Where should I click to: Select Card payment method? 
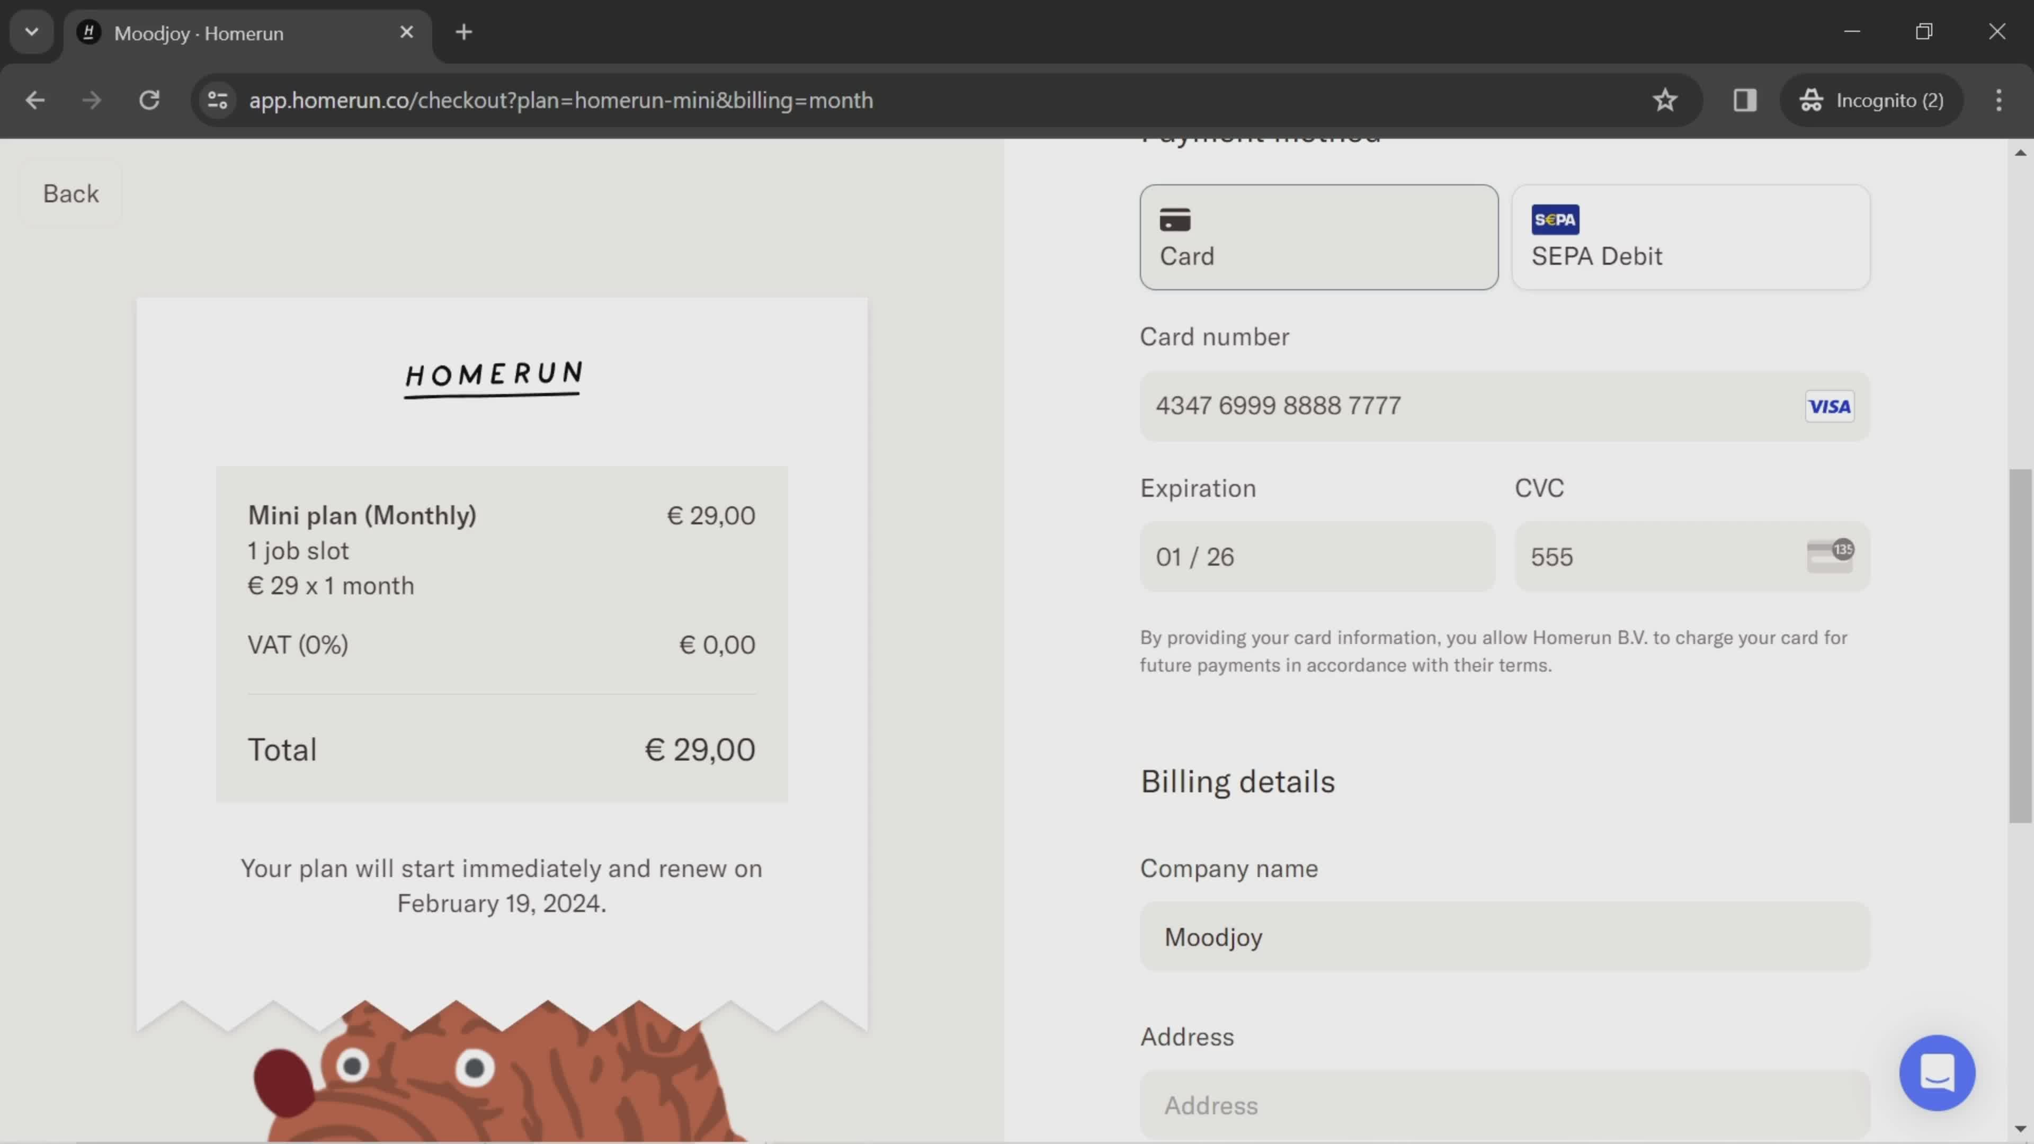pos(1318,237)
